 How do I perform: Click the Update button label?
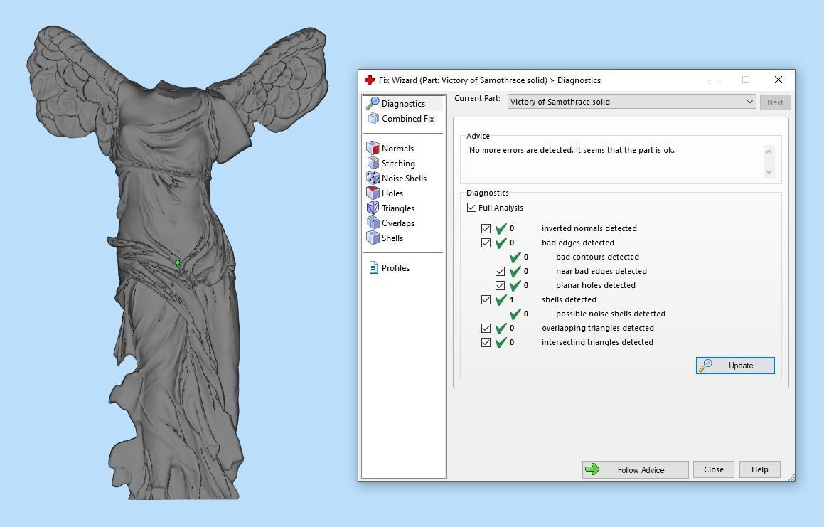pos(740,366)
